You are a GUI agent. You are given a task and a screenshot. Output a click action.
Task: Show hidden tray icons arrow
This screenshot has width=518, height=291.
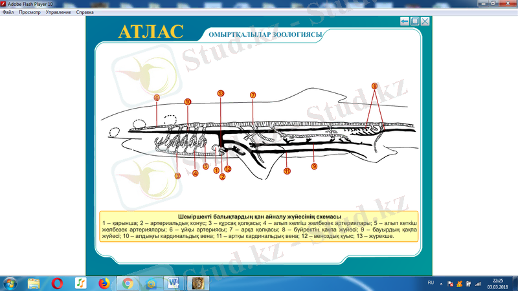(x=441, y=283)
